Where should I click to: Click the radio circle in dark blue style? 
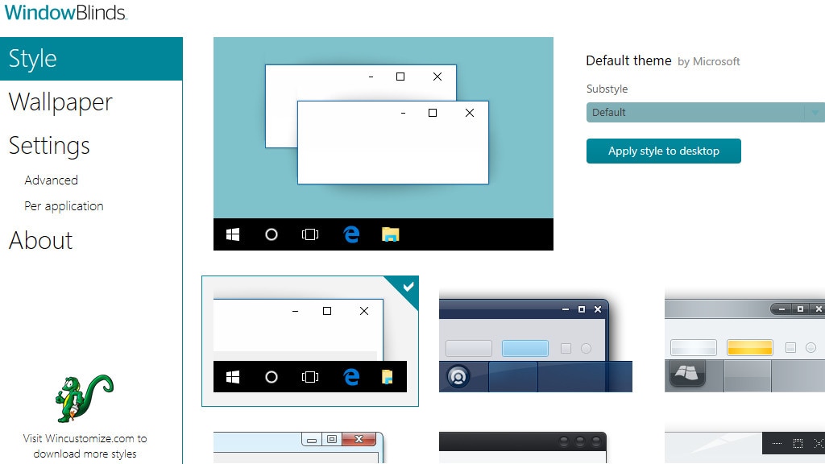point(587,348)
